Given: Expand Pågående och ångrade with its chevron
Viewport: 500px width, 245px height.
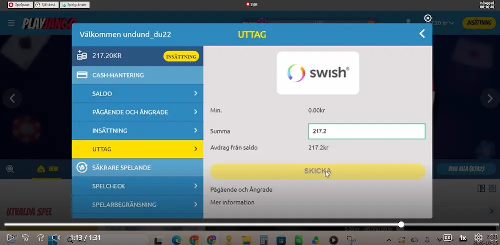Looking at the screenshot, I should [196, 112].
